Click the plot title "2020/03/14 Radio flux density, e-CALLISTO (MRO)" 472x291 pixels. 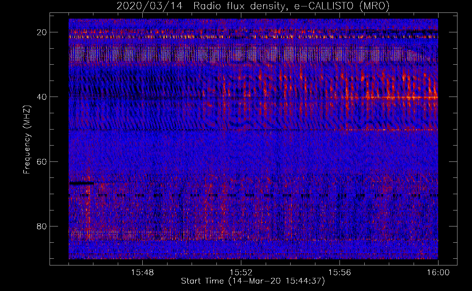pos(253,6)
